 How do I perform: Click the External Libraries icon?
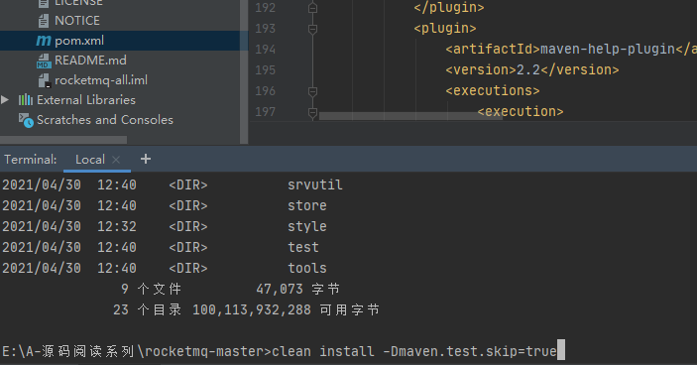(26, 99)
